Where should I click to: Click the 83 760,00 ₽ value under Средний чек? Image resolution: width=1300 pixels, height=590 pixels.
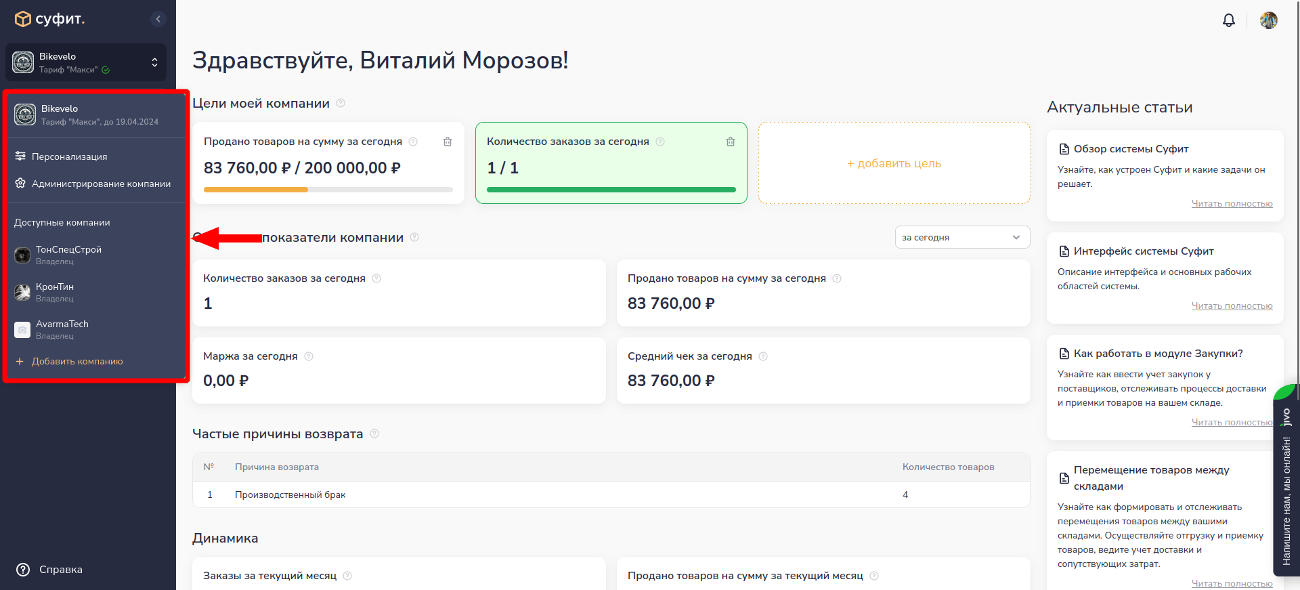tap(671, 381)
